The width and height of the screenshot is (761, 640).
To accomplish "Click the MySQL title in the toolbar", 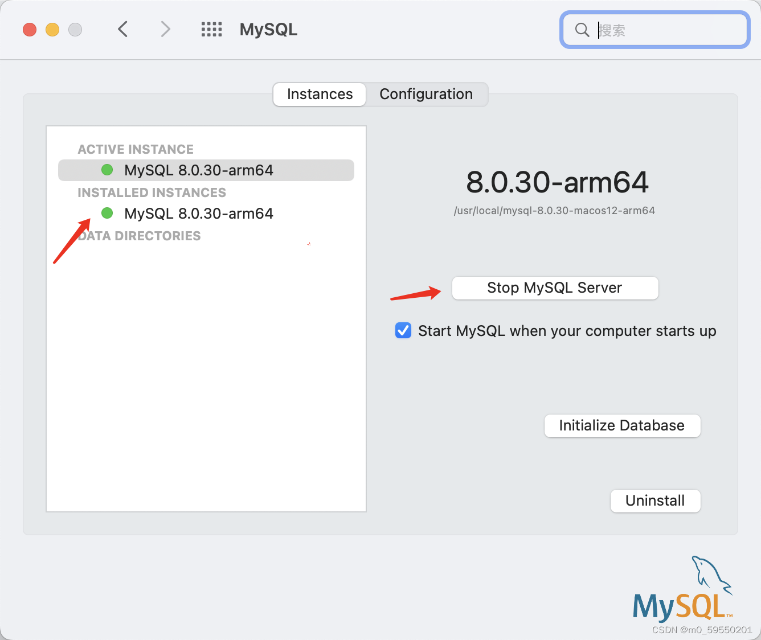I will point(268,29).
